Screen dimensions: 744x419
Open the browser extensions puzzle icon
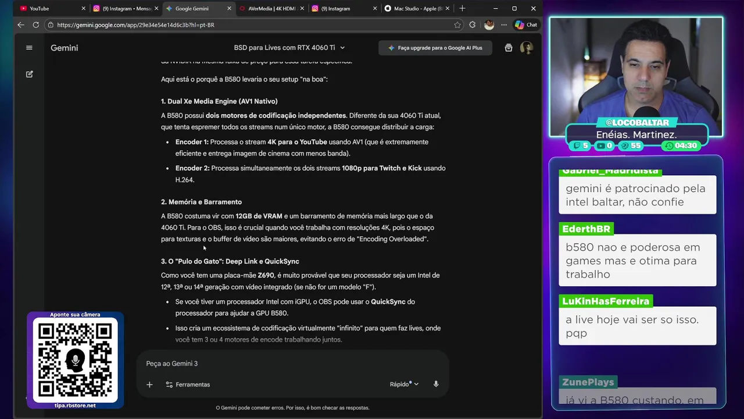[x=472, y=25]
